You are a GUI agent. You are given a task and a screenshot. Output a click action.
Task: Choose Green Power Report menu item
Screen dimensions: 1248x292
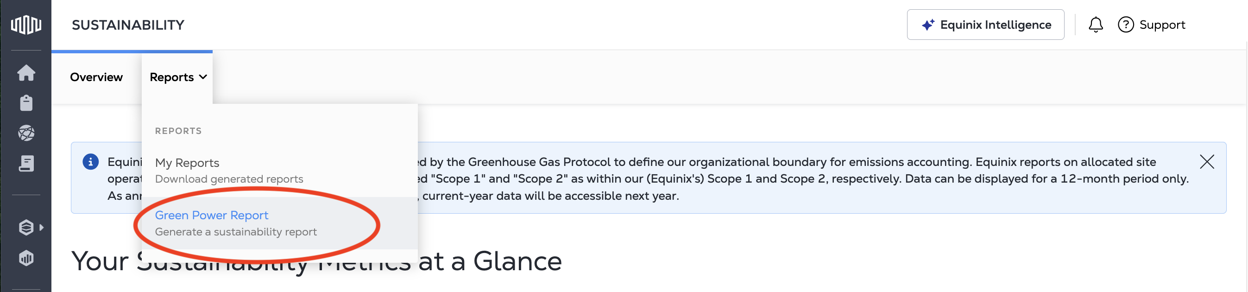tap(211, 216)
